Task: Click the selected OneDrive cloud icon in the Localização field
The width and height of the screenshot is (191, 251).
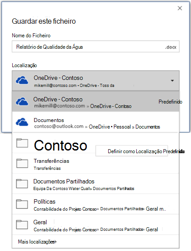Action: pos(22,80)
